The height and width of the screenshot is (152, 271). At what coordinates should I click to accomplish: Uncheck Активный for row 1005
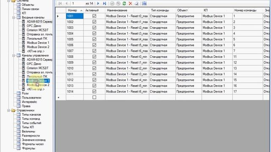click(x=94, y=39)
